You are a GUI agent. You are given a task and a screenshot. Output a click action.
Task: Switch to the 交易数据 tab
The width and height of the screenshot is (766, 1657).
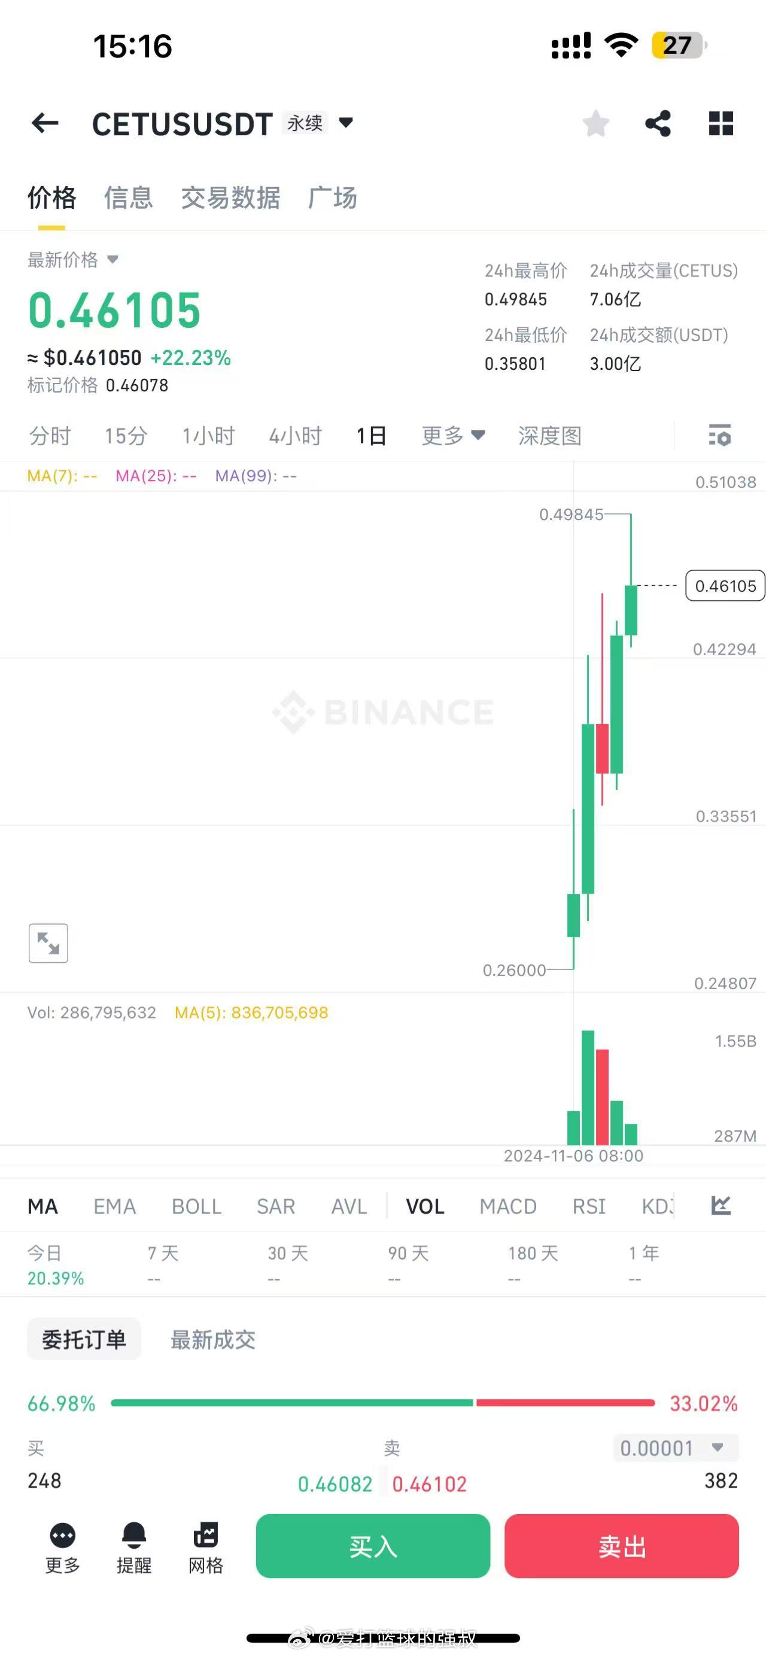click(x=230, y=197)
